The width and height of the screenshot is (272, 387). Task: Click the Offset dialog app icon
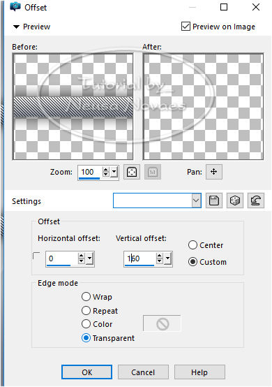pos(15,7)
